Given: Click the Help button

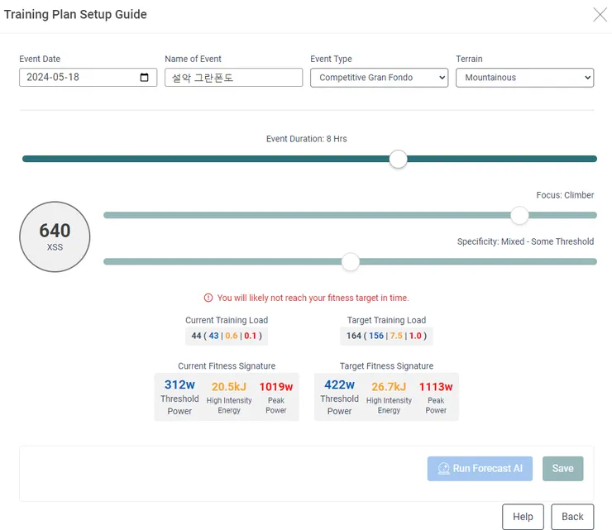Looking at the screenshot, I should tap(523, 517).
